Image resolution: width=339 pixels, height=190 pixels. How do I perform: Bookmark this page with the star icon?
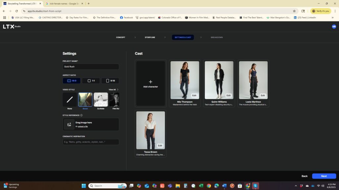(x=294, y=11)
